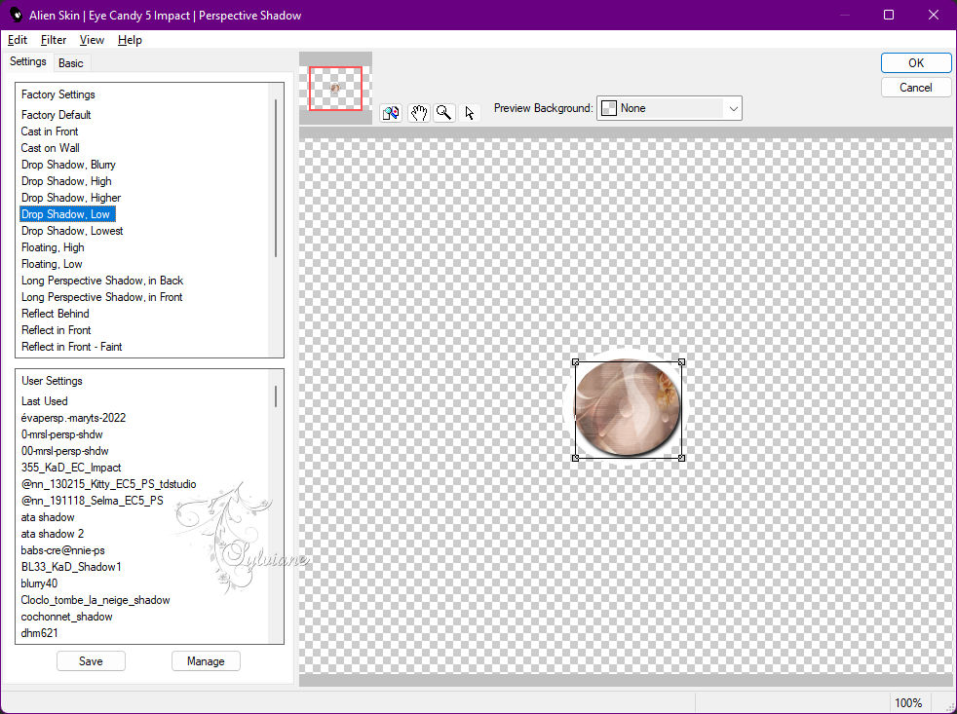Select 00-mrsl-persp-shdw user setting
This screenshot has height=714, width=957.
(64, 450)
